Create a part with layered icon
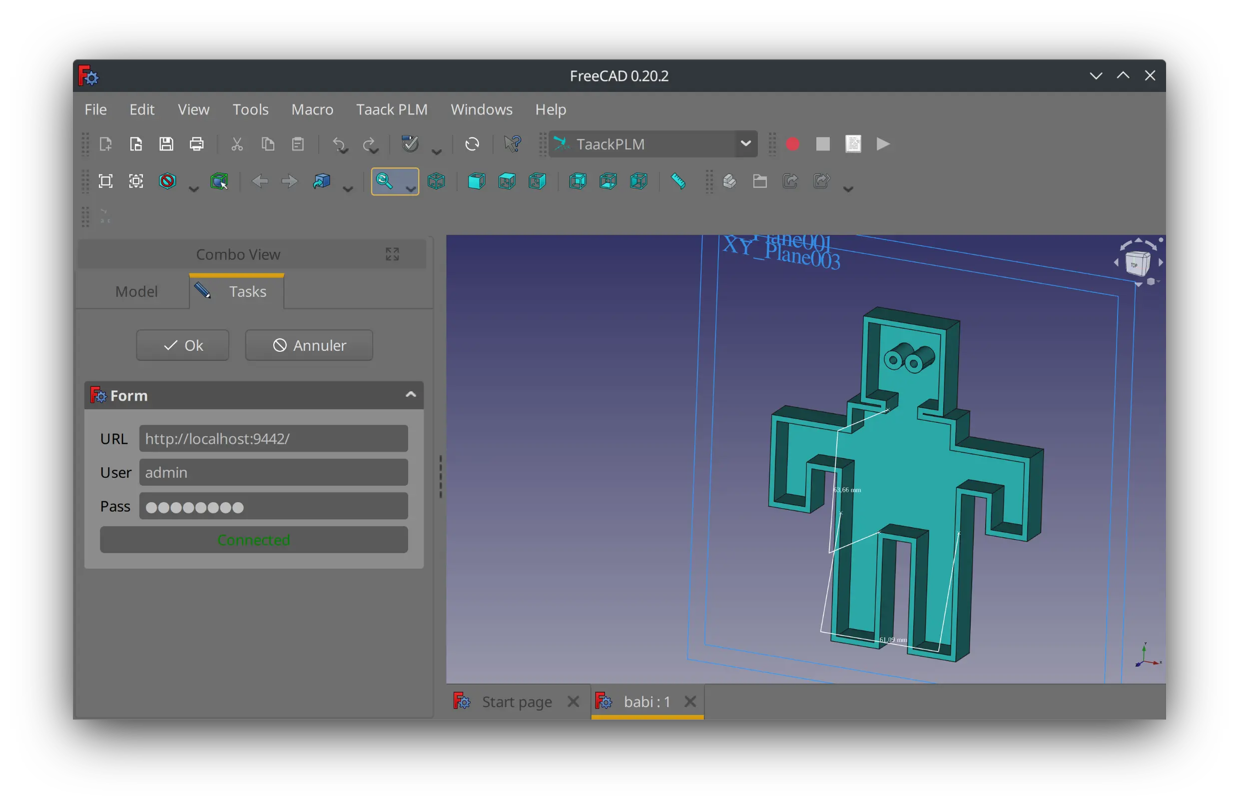This screenshot has height=806, width=1239. coord(729,181)
